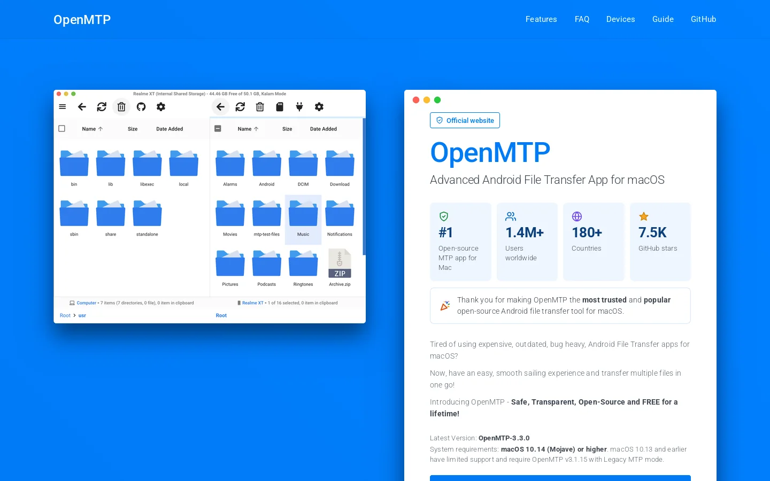The image size is (770, 481).
Task: Sort left pane by Name column
Action: tap(92, 129)
